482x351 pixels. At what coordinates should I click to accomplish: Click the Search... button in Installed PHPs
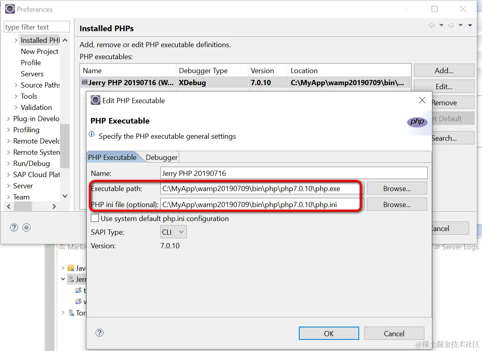pyautogui.click(x=453, y=138)
